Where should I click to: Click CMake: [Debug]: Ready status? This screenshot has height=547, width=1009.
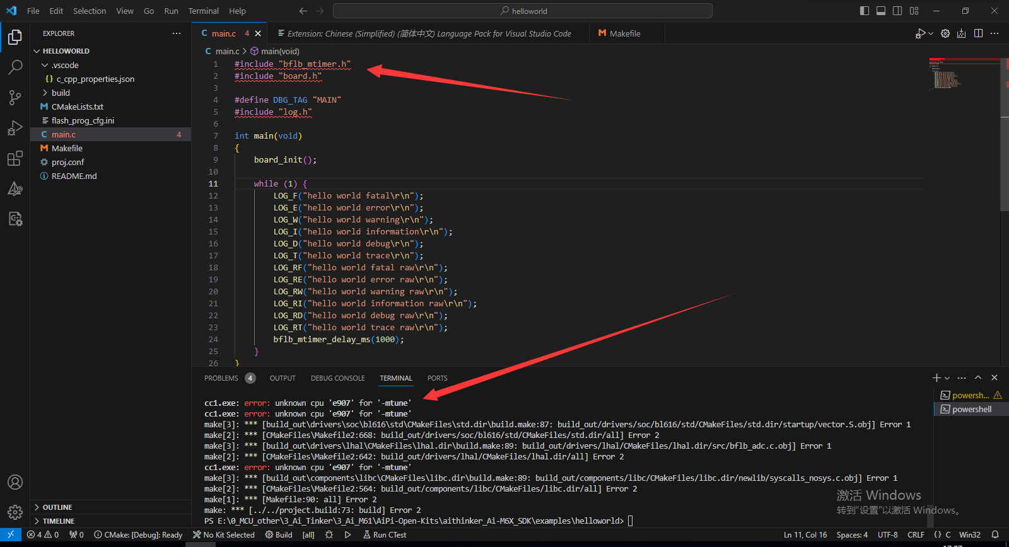tap(138, 534)
